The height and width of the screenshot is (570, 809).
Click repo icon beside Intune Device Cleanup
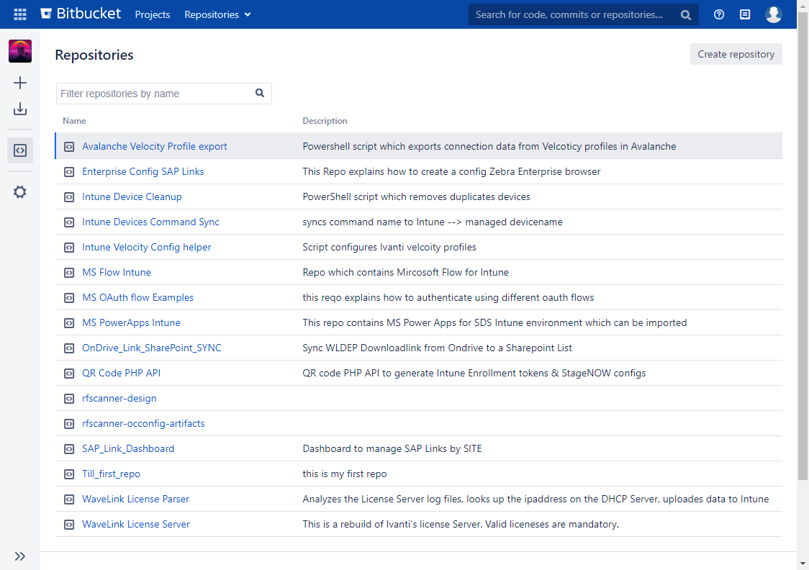(x=69, y=197)
